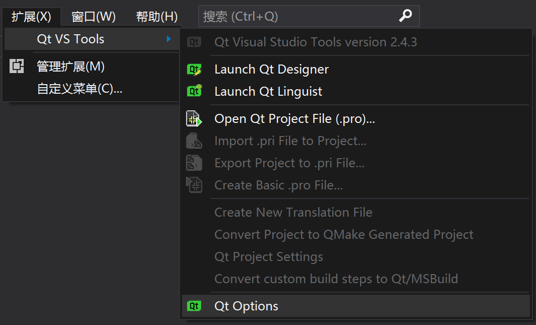The image size is (536, 325).
Task: Click the Manage Extensions (管理扩展) icon
Action: (17, 67)
